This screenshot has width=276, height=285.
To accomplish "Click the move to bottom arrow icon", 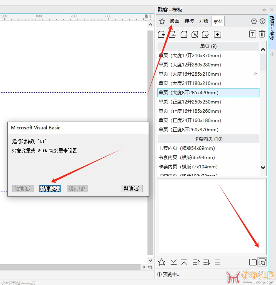I will click(174, 262).
